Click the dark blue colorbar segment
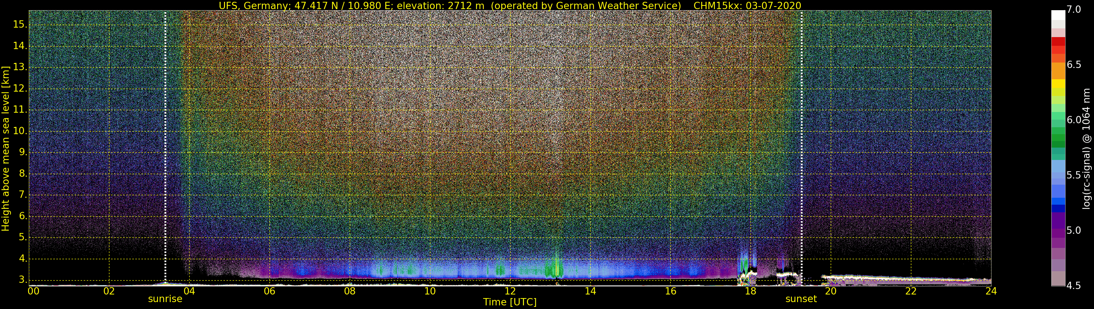This screenshot has width=1094, height=309. tap(1058, 208)
